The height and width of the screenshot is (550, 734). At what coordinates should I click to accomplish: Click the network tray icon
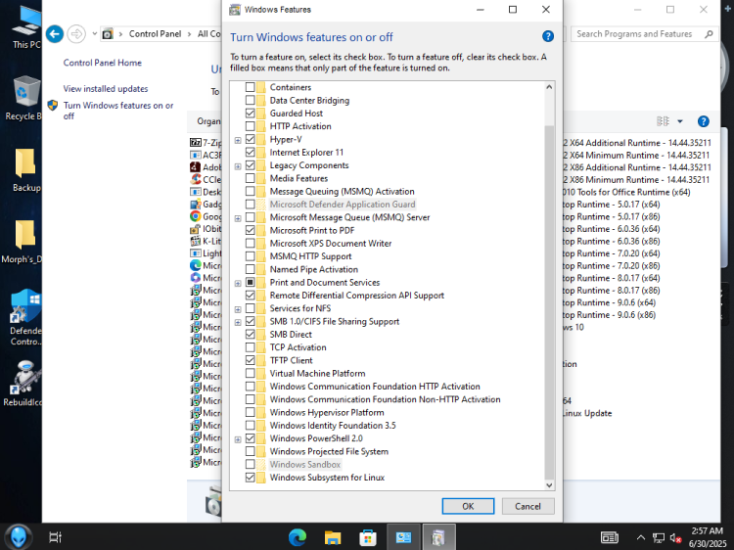click(x=659, y=538)
